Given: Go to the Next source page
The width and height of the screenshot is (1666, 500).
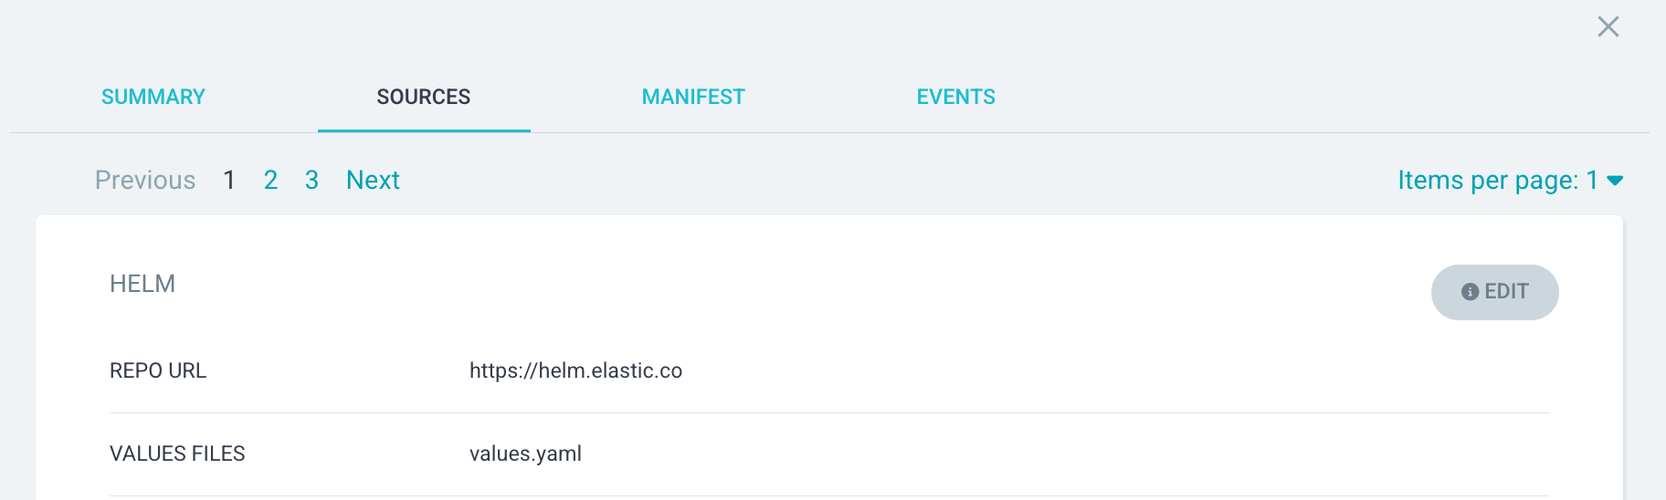Looking at the screenshot, I should pos(373,181).
